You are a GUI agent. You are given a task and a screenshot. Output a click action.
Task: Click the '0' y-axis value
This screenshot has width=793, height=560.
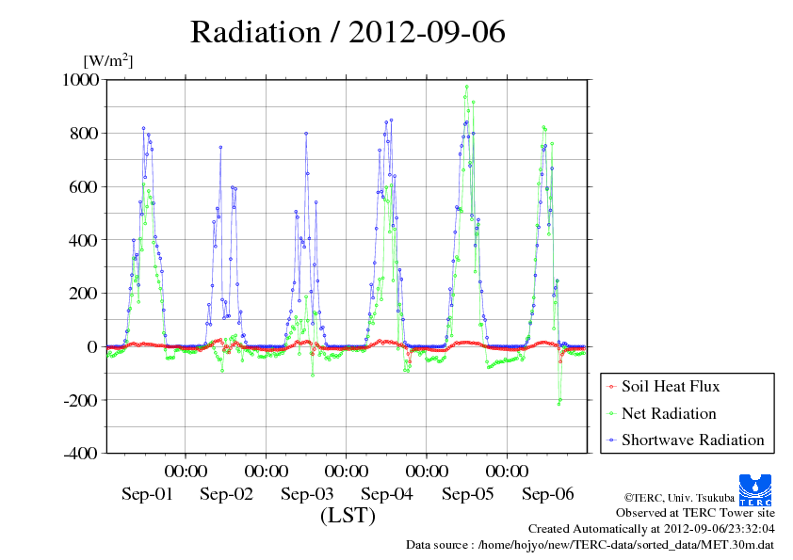pos(92,346)
